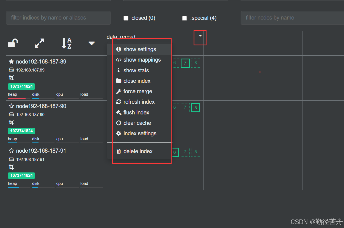Choose show mappings from the index menu
344x228 pixels.
pos(139,60)
